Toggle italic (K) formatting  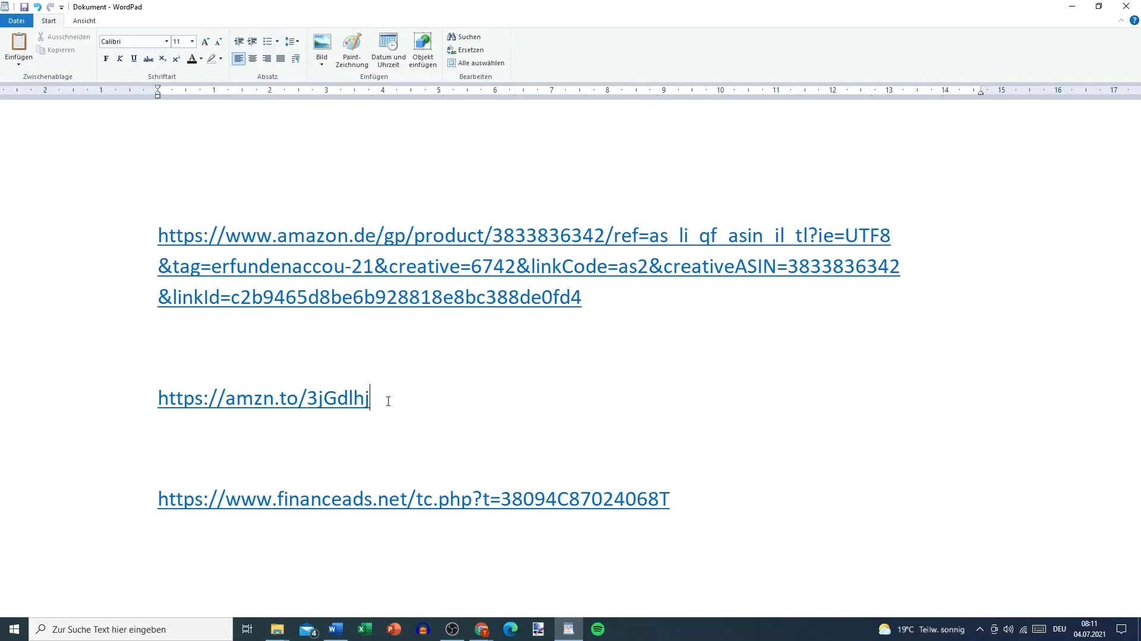click(120, 59)
